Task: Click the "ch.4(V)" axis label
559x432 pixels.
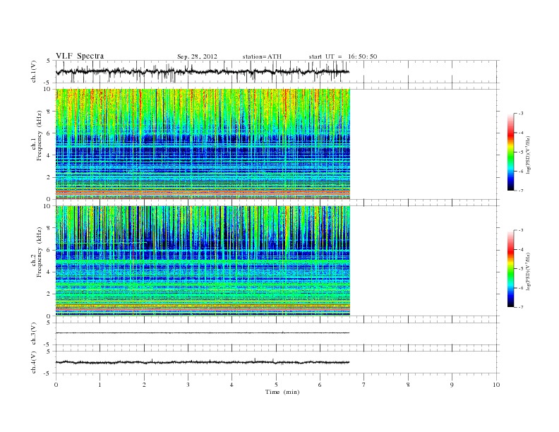Action: pyautogui.click(x=34, y=362)
